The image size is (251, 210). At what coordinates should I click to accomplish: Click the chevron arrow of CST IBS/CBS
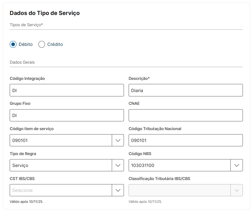[x=118, y=190]
